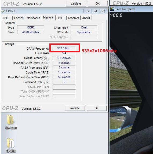Image resolution: width=153 pixels, height=154 pixels.
Task: Click the Live for Speed title bar
Action: click(131, 9)
